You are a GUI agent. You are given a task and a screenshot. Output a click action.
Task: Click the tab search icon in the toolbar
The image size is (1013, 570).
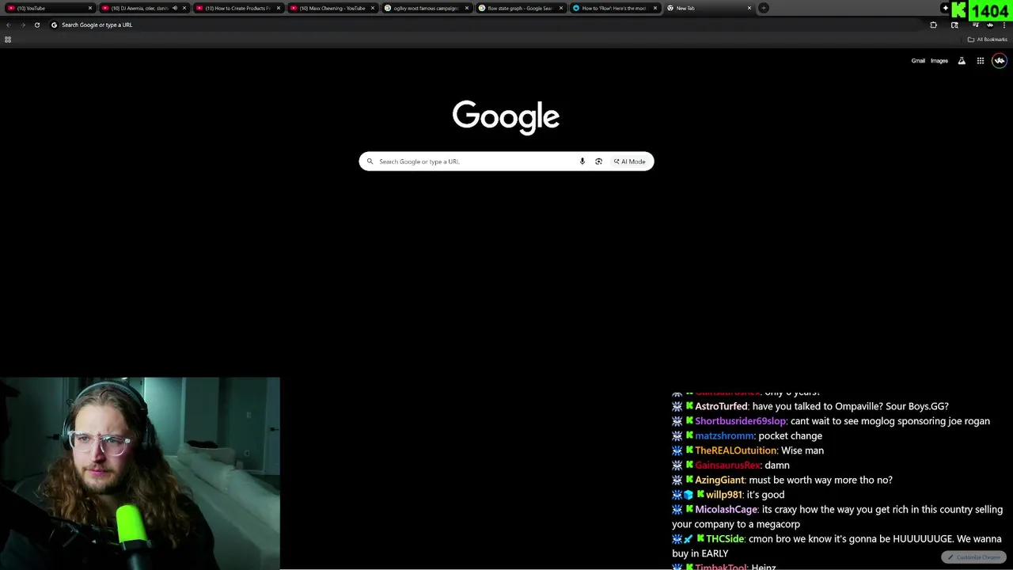(x=954, y=25)
